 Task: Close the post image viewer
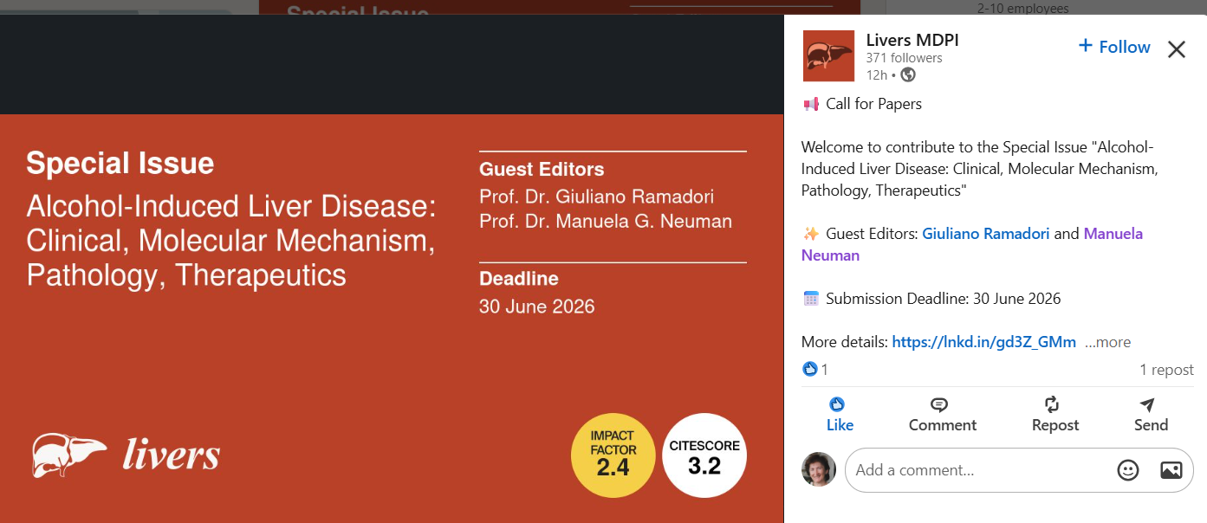1176,49
